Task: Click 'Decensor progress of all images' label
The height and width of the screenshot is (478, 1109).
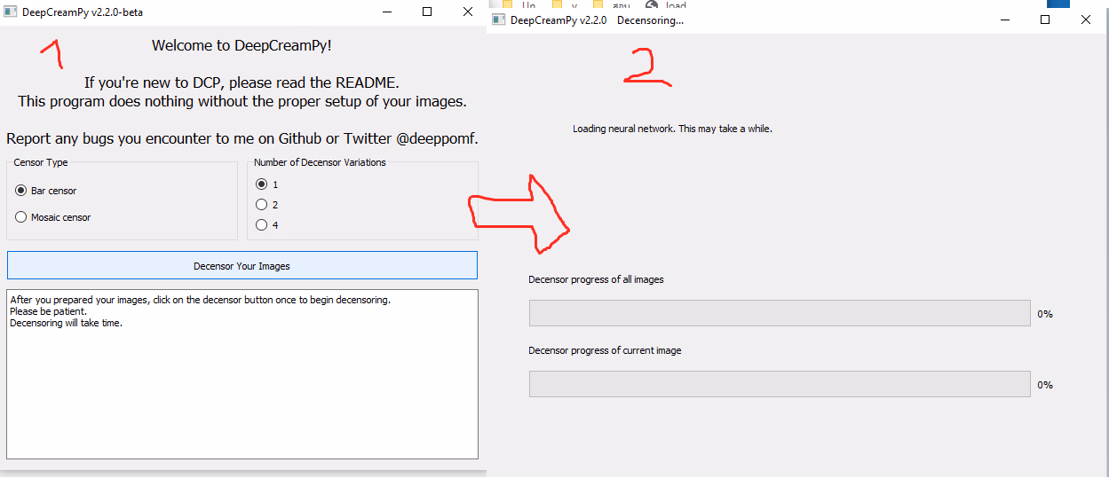Action: [596, 279]
